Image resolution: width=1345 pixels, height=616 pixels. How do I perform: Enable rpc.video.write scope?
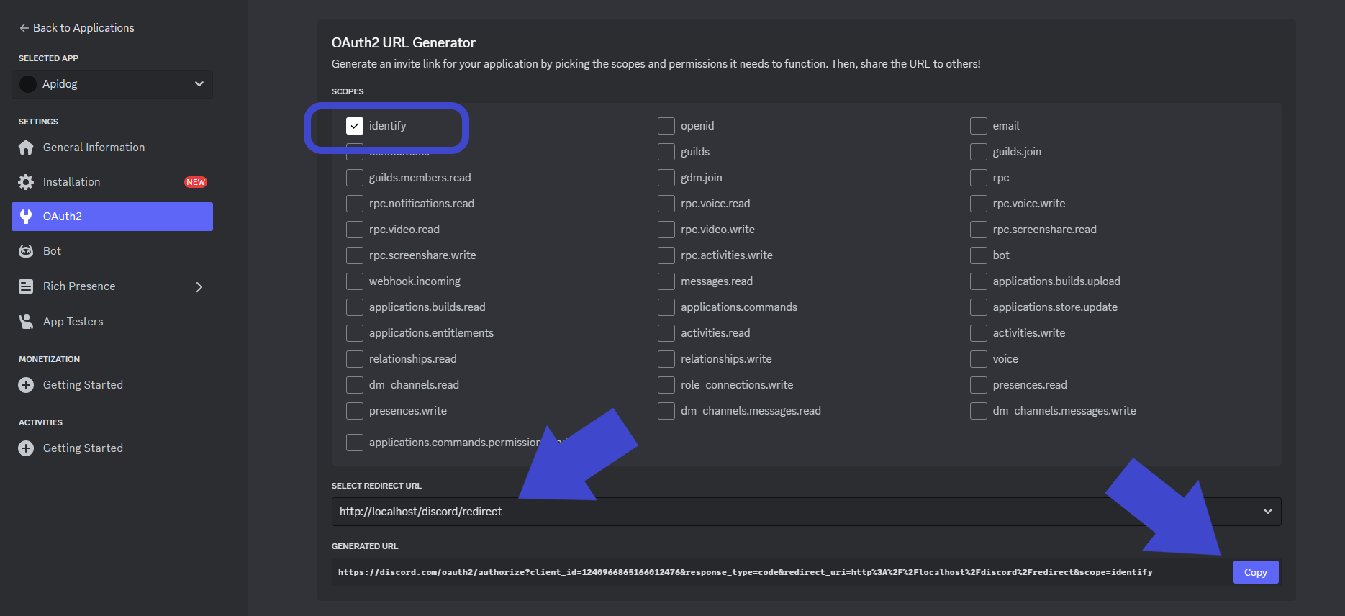[x=666, y=230]
